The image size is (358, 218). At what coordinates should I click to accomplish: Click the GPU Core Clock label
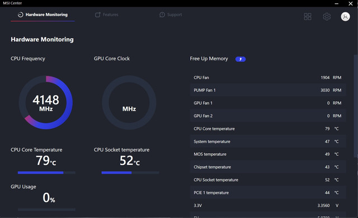tap(112, 59)
